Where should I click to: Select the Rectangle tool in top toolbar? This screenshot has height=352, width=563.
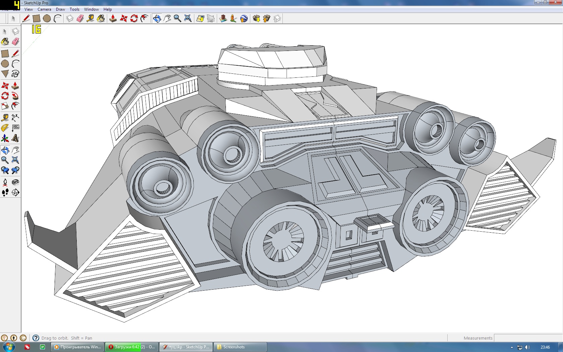[36, 18]
